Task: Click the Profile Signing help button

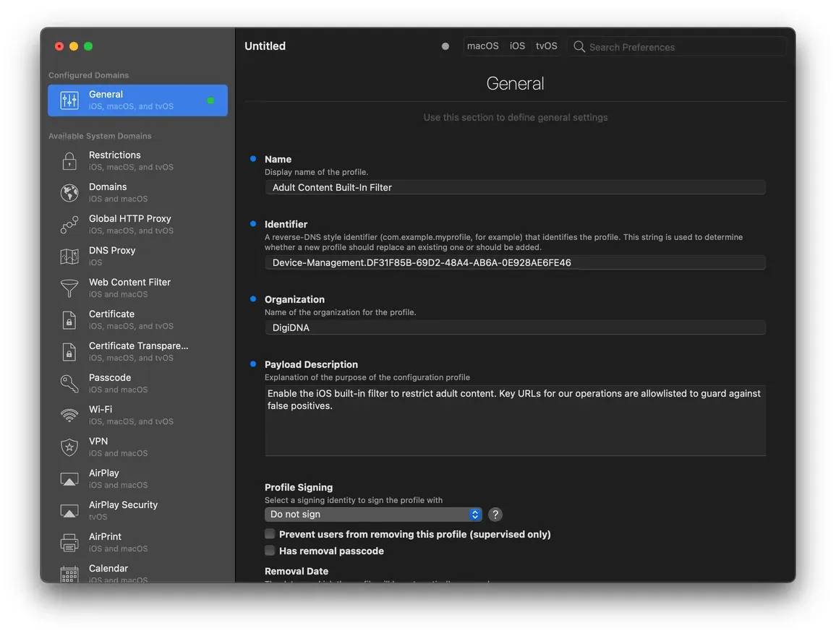Action: (495, 514)
